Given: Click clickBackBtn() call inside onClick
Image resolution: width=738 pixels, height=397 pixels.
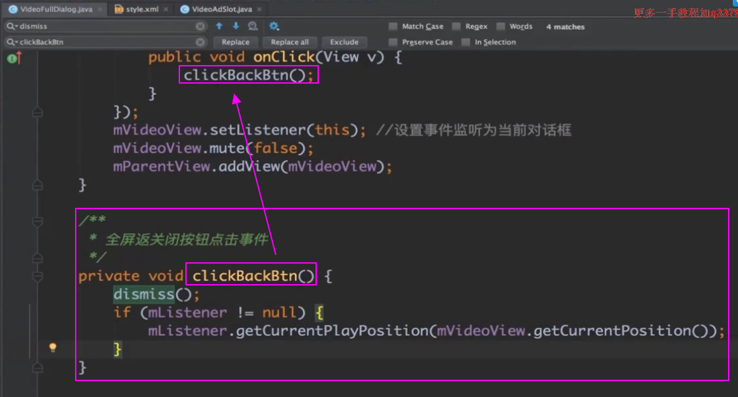Looking at the screenshot, I should [x=248, y=75].
